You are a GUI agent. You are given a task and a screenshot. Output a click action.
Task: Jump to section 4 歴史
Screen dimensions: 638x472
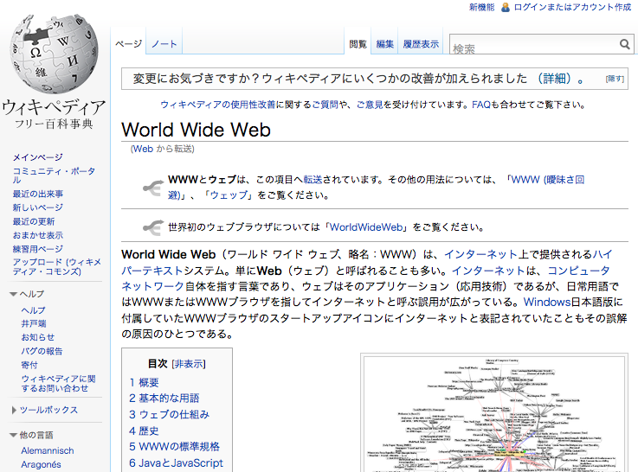pos(144,431)
